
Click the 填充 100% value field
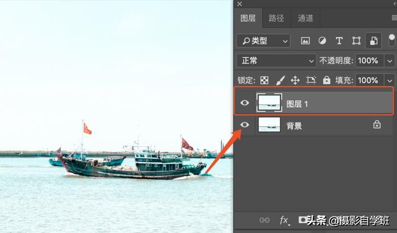(x=370, y=81)
